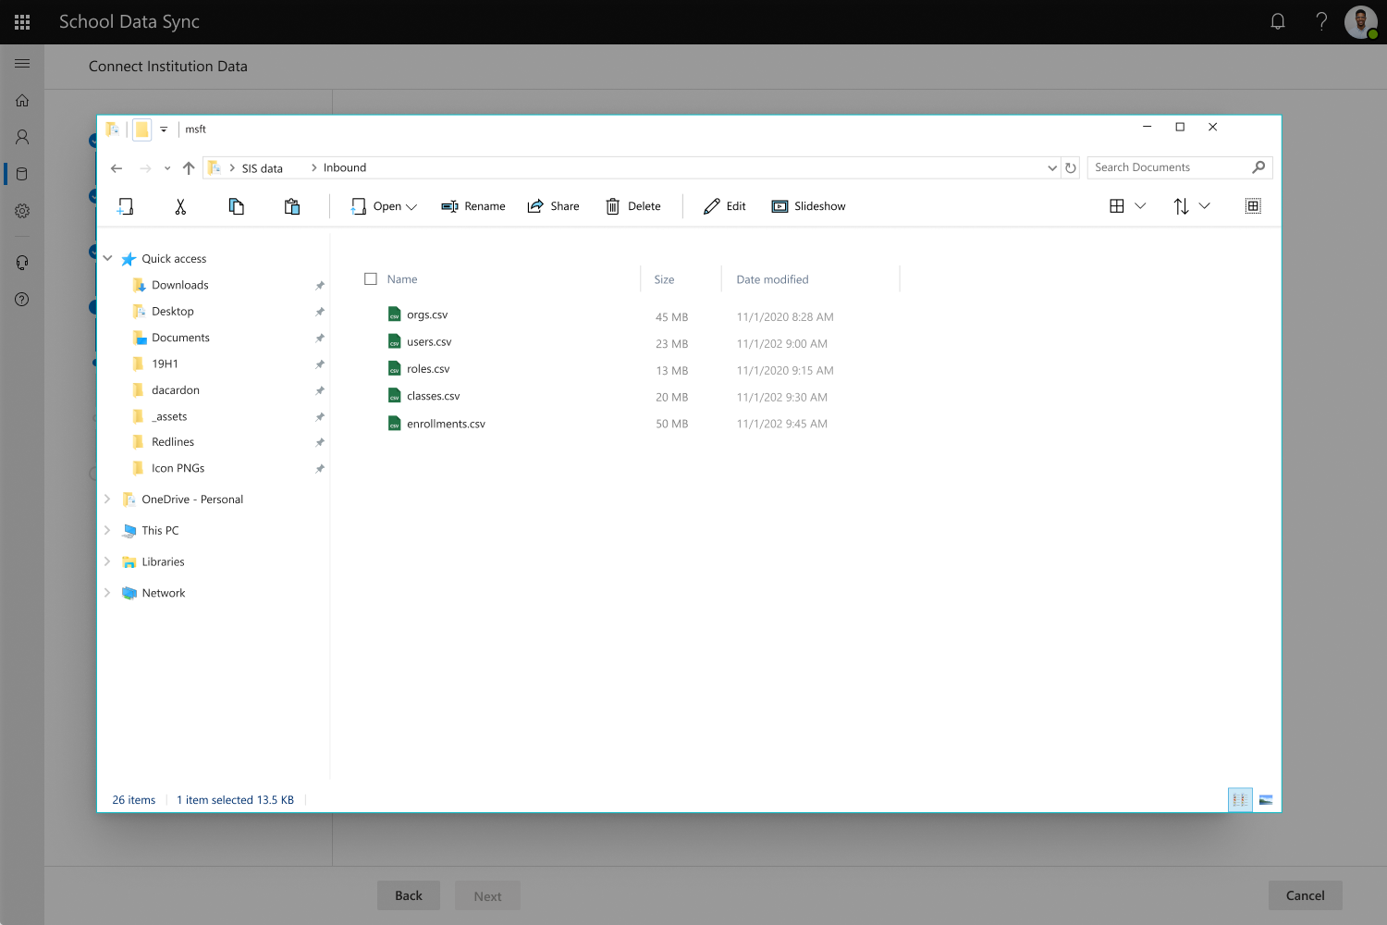Image resolution: width=1387 pixels, height=925 pixels.
Task: Click Inbound in the address breadcrumb
Action: pyautogui.click(x=345, y=167)
